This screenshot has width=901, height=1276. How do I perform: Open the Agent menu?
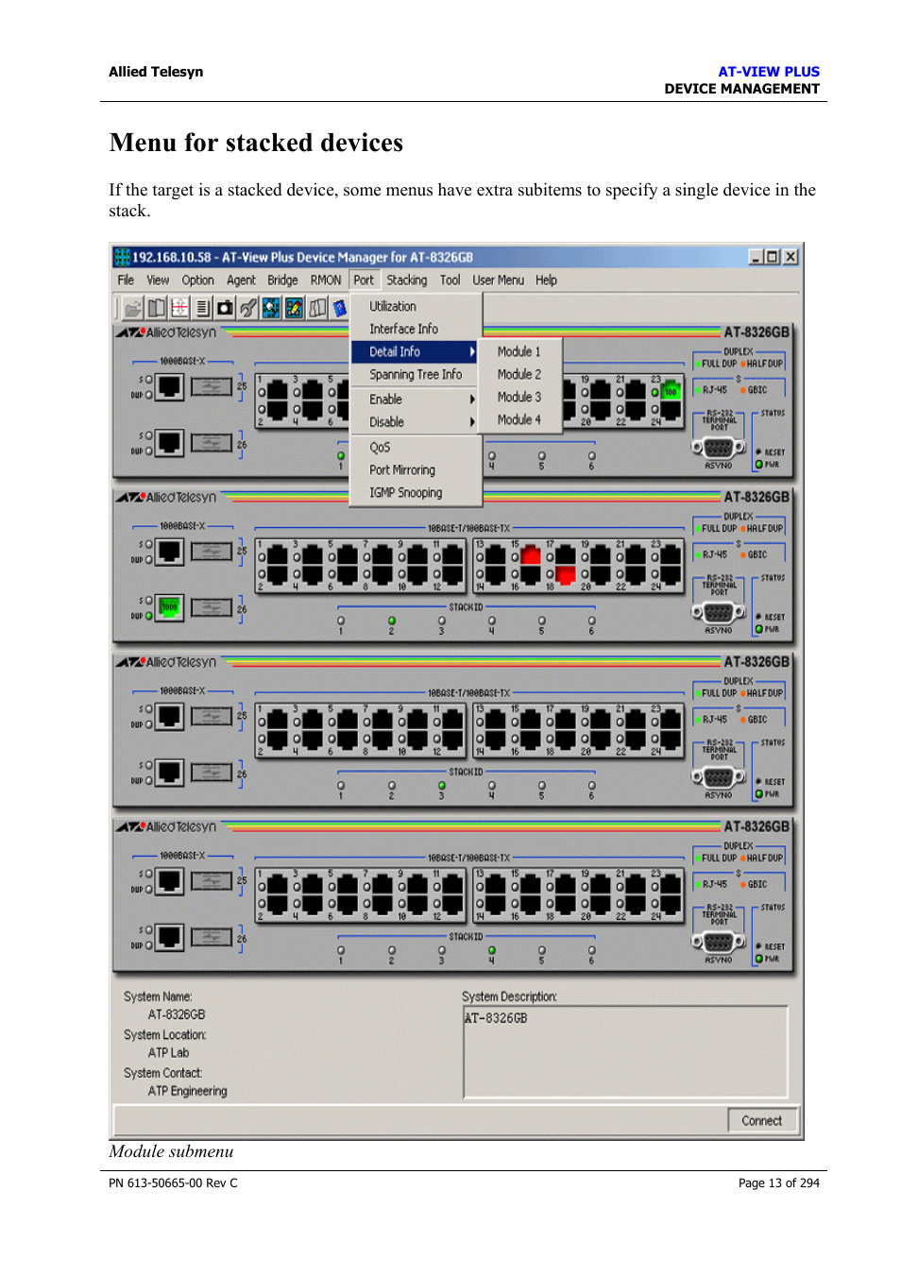pos(241,281)
